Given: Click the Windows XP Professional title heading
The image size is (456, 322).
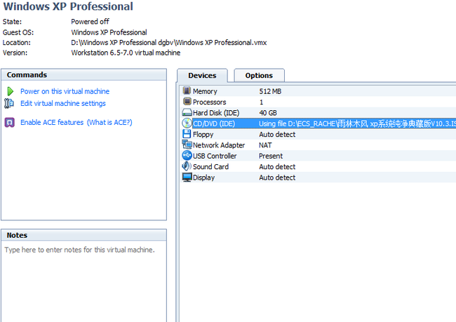Looking at the screenshot, I should point(68,6).
